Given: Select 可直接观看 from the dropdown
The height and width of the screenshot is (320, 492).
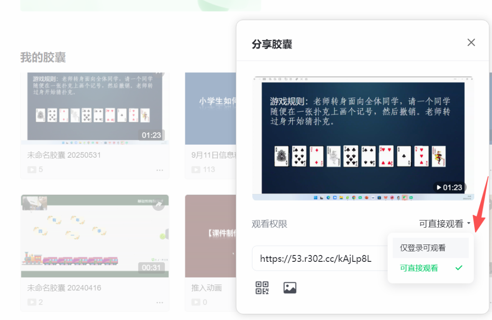Looking at the screenshot, I should tap(418, 268).
